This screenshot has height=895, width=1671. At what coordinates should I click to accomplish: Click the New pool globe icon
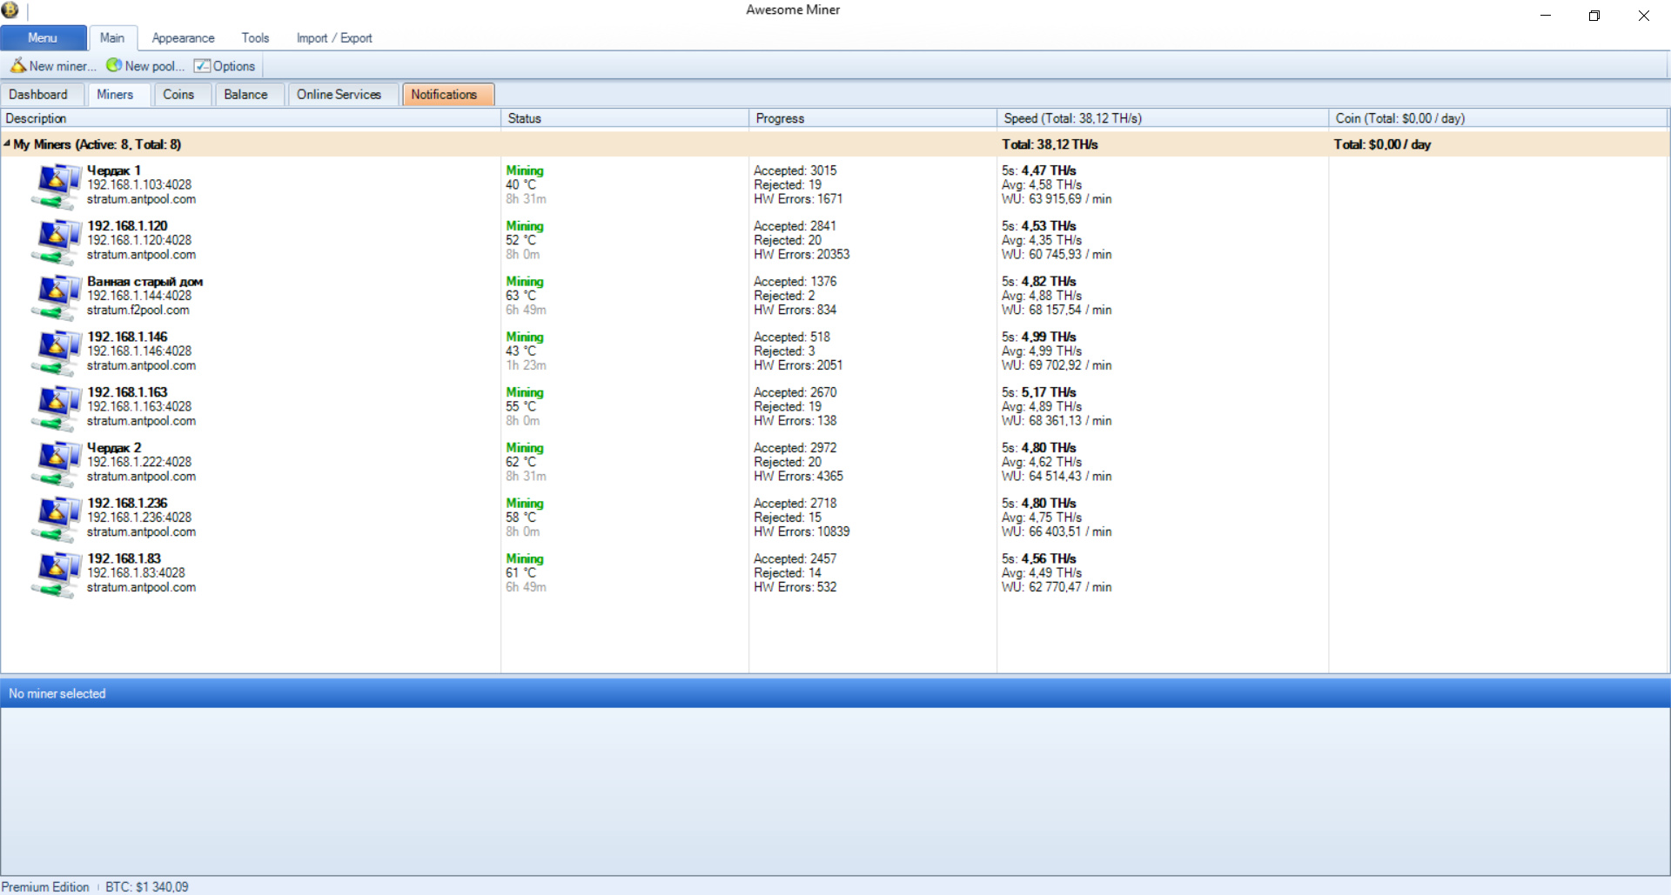(x=114, y=66)
